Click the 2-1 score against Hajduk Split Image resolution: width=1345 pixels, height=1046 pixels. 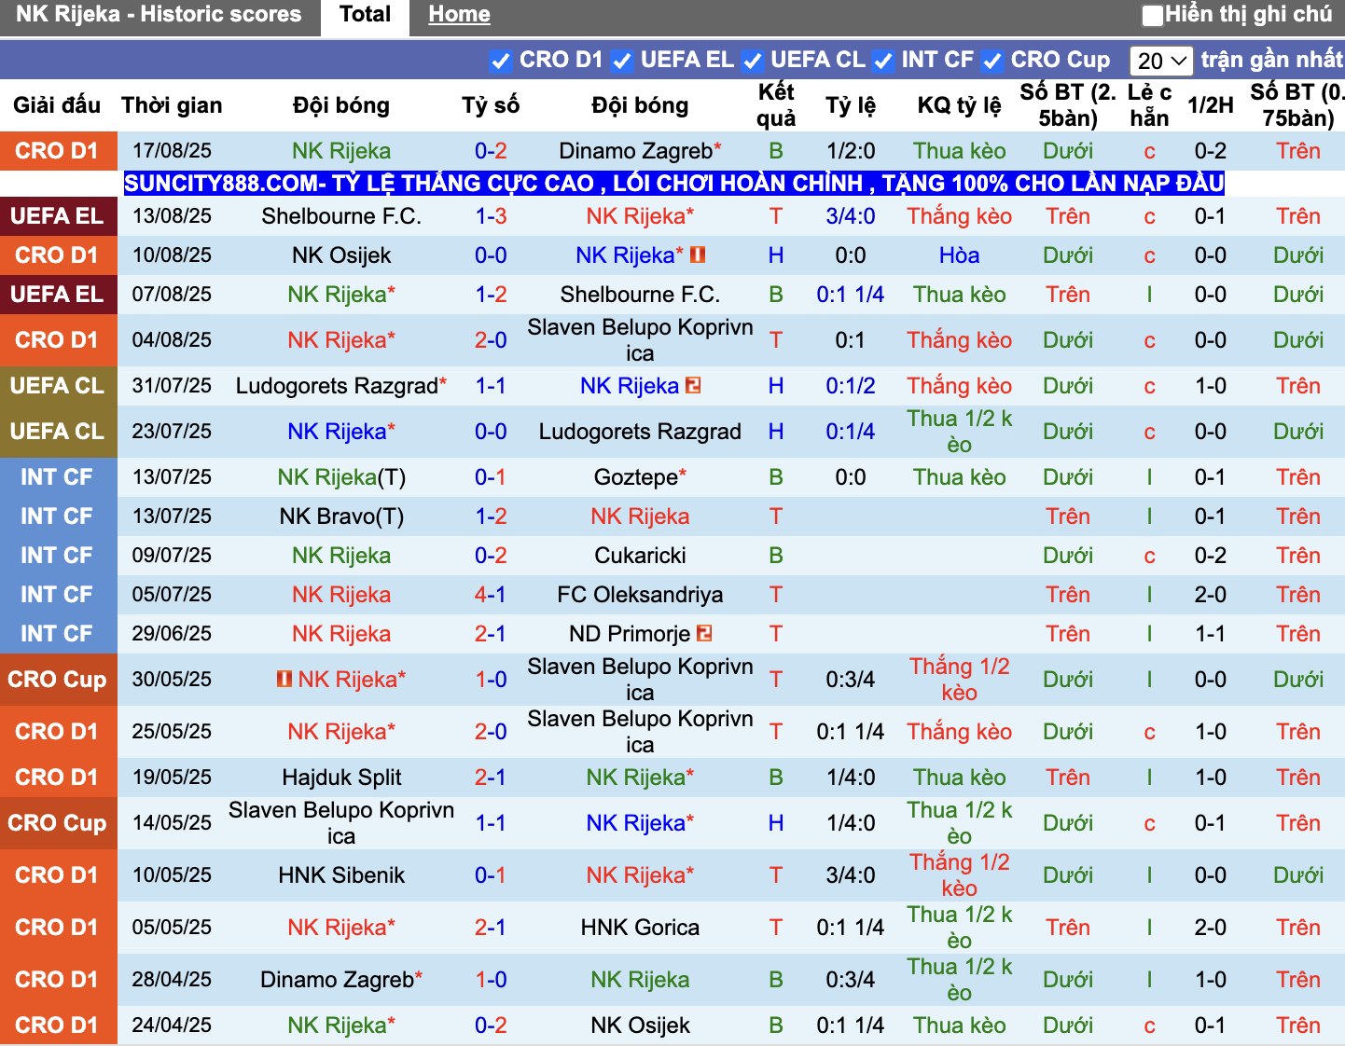point(491,778)
